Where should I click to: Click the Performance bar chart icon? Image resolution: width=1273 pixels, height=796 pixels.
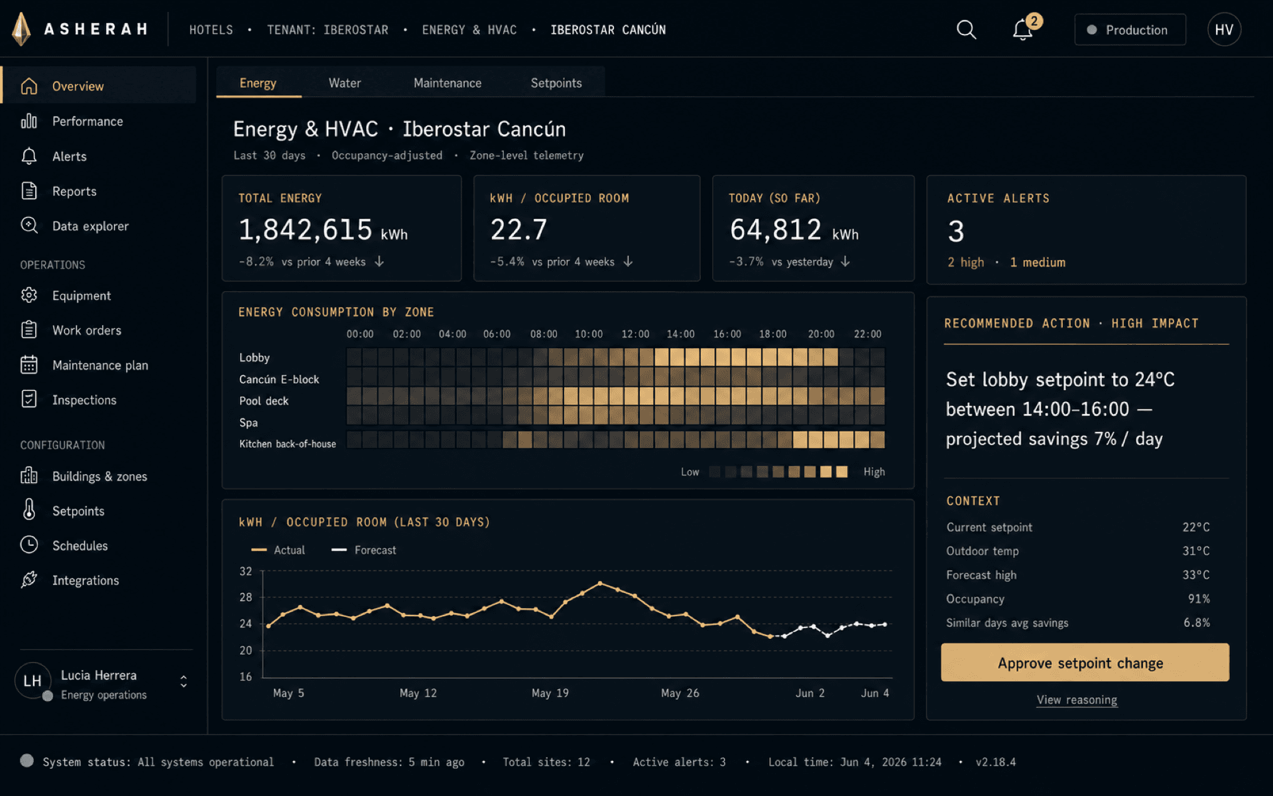click(x=29, y=121)
